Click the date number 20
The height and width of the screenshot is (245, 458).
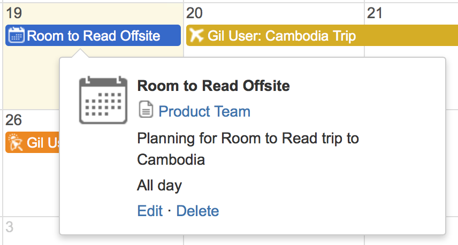195,13
